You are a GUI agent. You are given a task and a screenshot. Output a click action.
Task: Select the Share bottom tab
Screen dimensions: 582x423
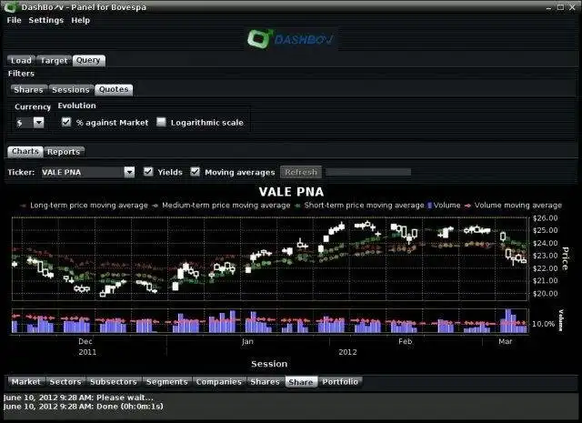coord(301,382)
